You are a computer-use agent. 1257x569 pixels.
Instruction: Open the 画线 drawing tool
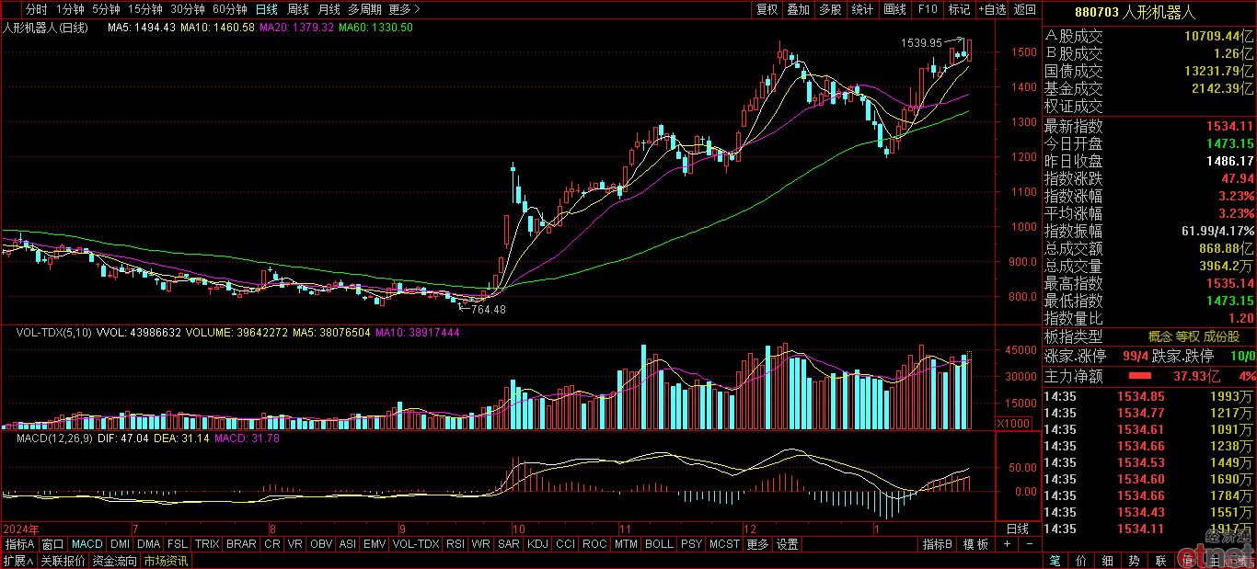pos(894,9)
